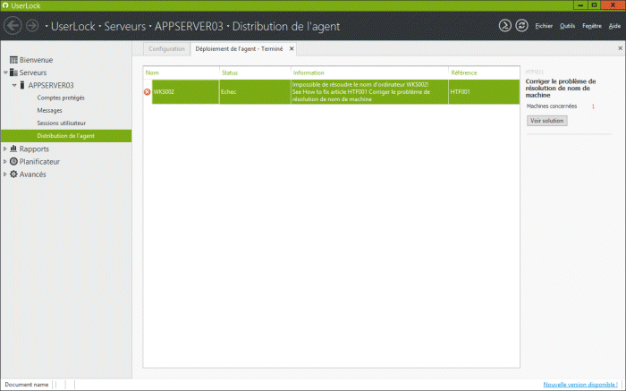Viewport: 626px width, 391px height.
Task: Go forward with the forward arrow button
Action: coord(32,26)
